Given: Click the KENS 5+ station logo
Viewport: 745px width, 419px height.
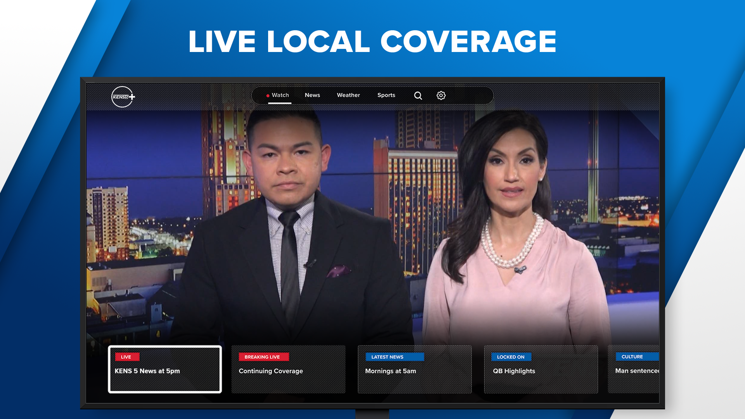Looking at the screenshot, I should (121, 96).
